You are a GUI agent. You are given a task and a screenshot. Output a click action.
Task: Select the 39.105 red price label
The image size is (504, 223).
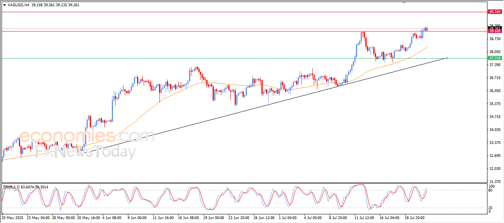494,31
